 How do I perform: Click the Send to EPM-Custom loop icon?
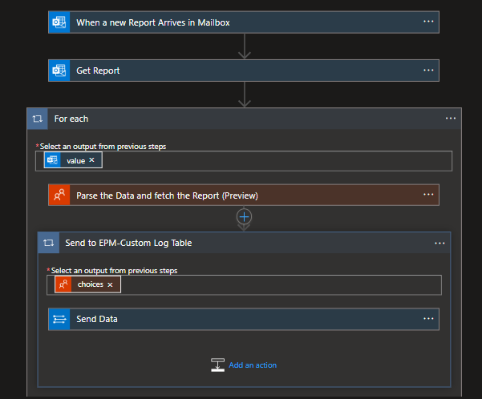[49, 243]
